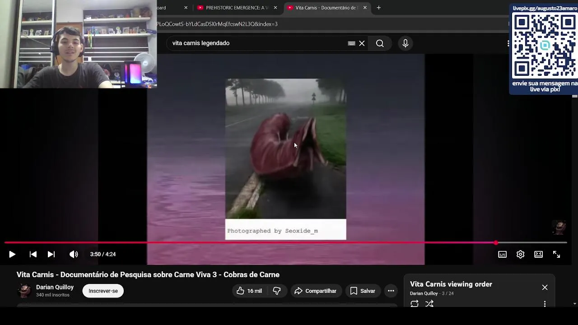Toggle subtitles on the video player

(x=502, y=255)
